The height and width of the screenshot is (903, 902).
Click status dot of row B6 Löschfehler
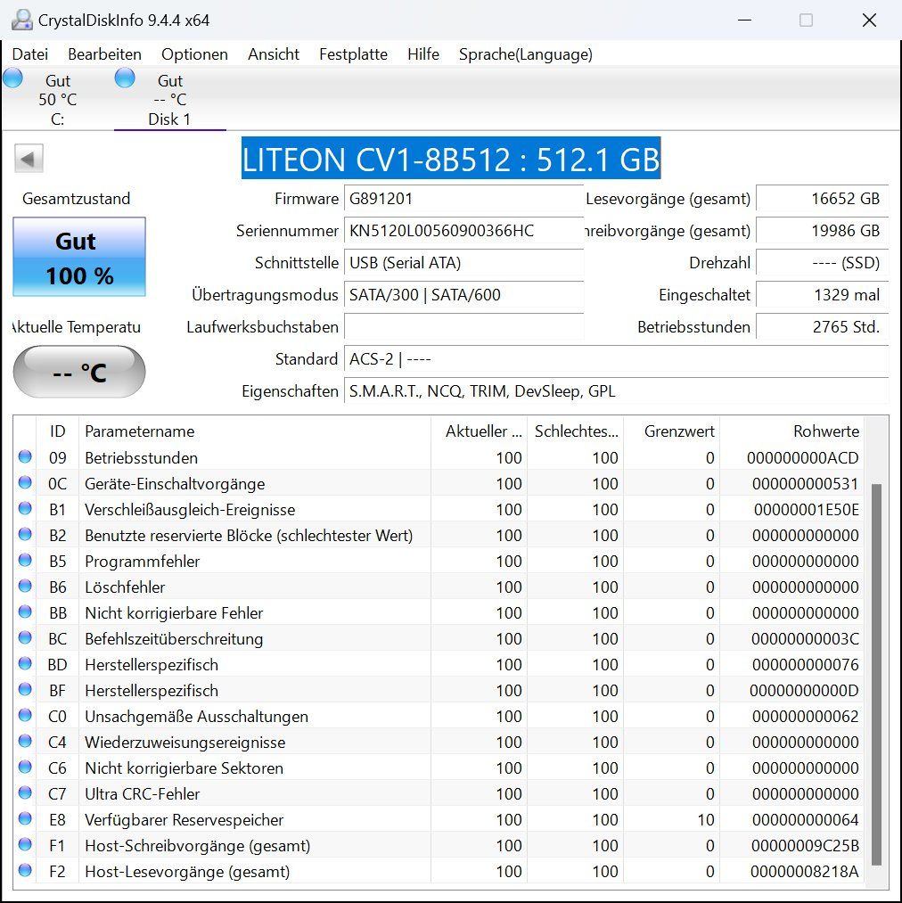[25, 587]
